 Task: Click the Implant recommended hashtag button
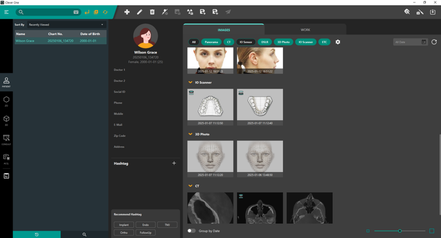[x=124, y=225]
